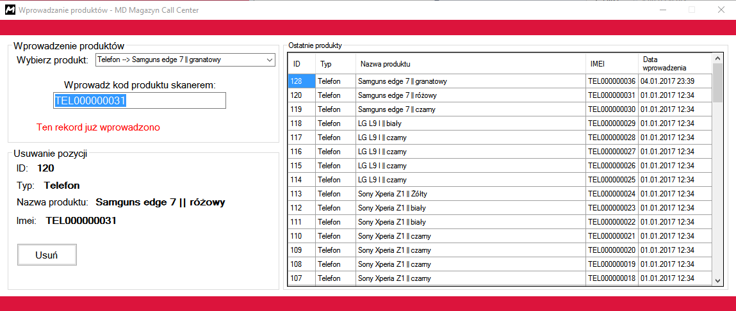Minimize the MD Magazyn window
Viewport: 736px width, 311px height.
[x=662, y=10]
